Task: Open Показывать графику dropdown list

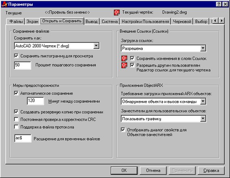Action: click(x=203, y=119)
